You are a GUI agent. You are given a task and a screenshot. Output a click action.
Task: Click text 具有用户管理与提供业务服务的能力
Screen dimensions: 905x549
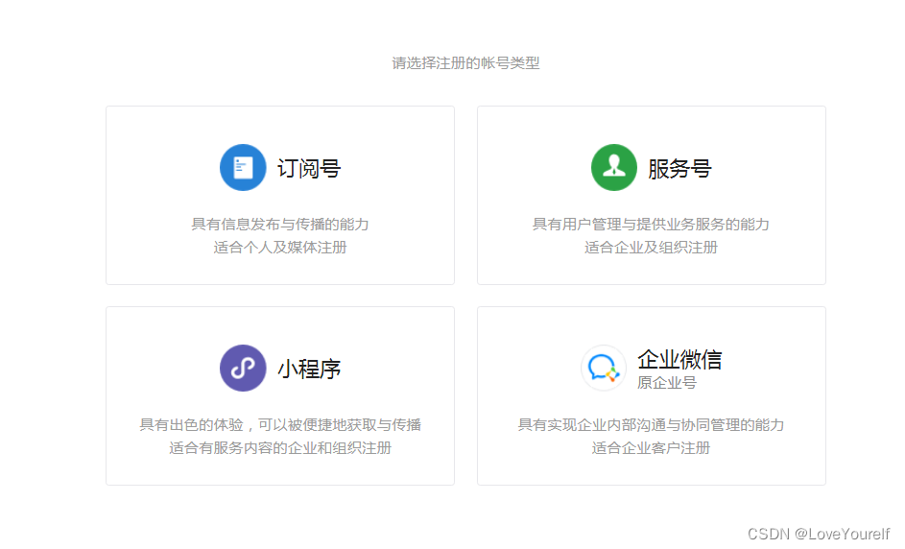coord(651,224)
